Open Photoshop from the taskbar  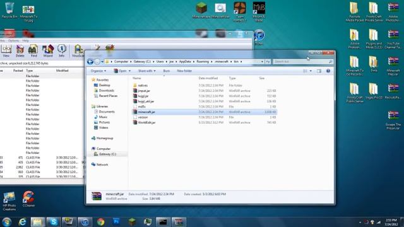point(116,222)
